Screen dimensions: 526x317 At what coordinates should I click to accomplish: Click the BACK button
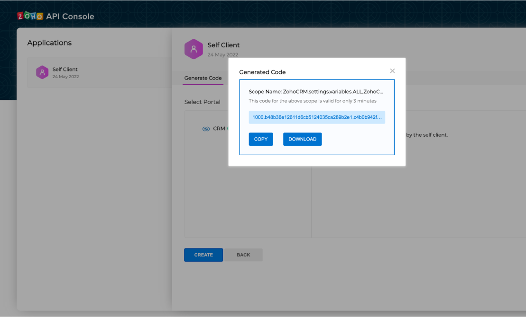[243, 255]
